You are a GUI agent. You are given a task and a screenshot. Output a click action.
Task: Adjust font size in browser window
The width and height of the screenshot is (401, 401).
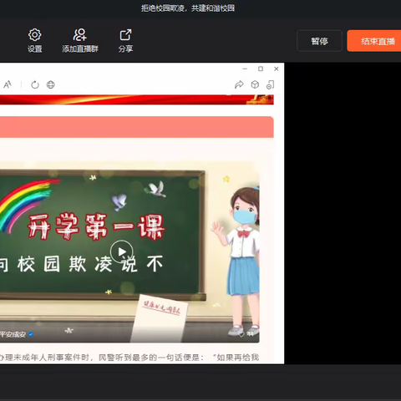tap(8, 84)
